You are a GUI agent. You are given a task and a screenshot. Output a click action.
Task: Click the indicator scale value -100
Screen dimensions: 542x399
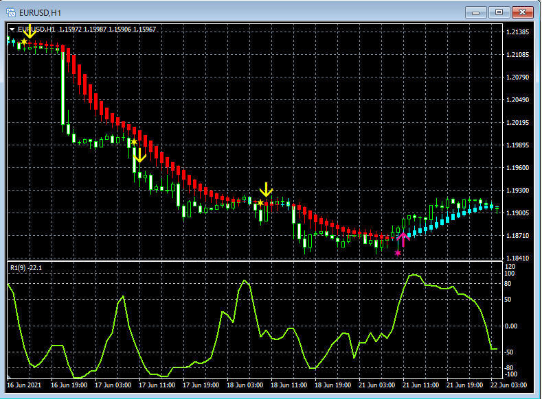(x=511, y=374)
